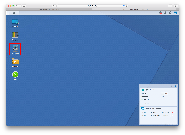Click the Safari address bar
The image size is (185, 135).
pyautogui.click(x=92, y=5)
